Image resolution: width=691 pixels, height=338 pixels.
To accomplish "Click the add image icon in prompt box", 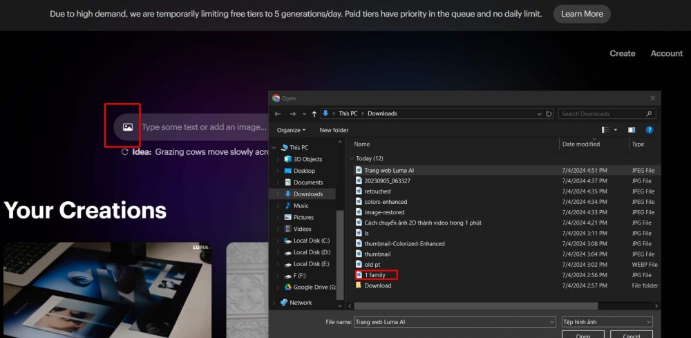I will 128,127.
